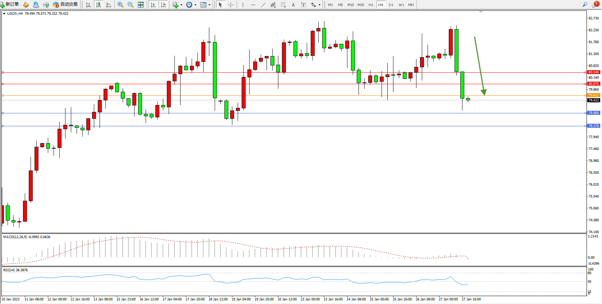This screenshot has width=602, height=304.
Task: Open the indicators list dropdown arrow
Action: point(181,5)
